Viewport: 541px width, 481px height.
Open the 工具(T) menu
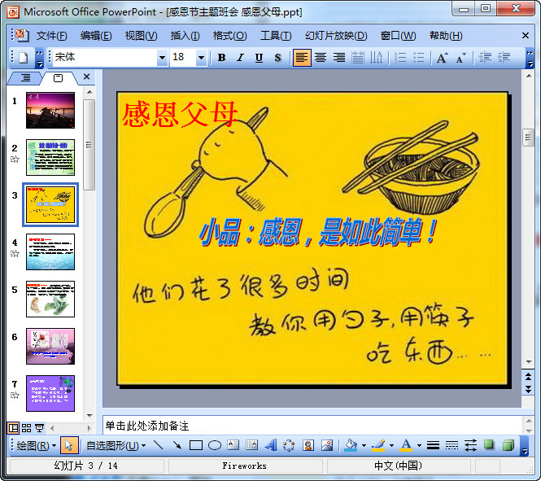(276, 36)
